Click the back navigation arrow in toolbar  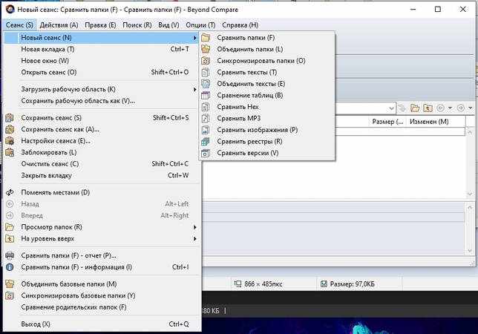[x=440, y=108]
